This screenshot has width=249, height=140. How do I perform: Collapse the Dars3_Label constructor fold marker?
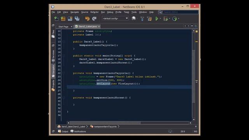coord(64,42)
